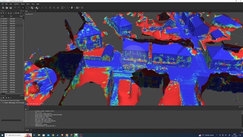Sort photos by Label column header
The image size is (243, 137).
click(x=2, y=16)
